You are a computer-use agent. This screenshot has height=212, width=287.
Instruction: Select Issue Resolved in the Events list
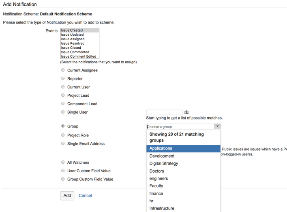(x=79, y=43)
